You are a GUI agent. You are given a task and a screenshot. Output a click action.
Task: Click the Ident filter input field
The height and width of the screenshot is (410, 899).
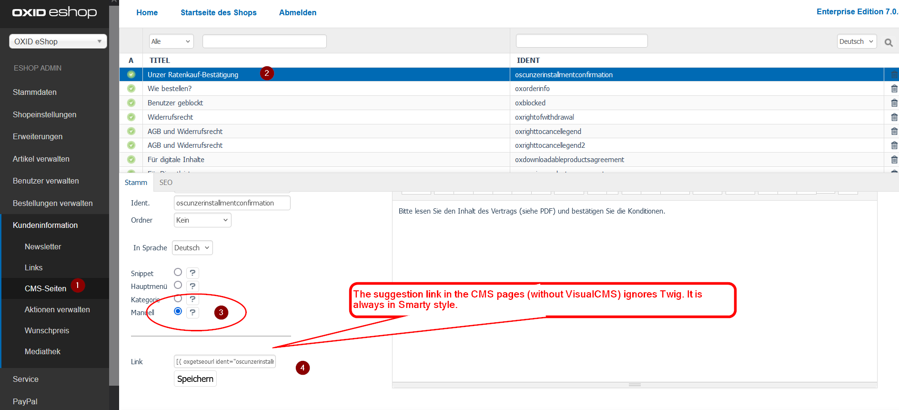pos(581,41)
